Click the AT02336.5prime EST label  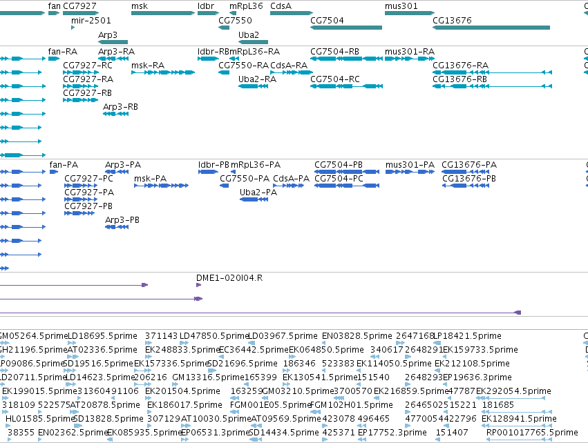coord(102,350)
